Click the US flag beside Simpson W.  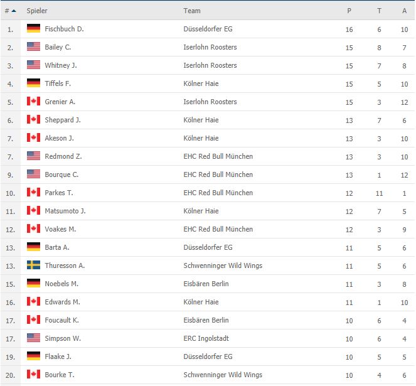pos(33,338)
